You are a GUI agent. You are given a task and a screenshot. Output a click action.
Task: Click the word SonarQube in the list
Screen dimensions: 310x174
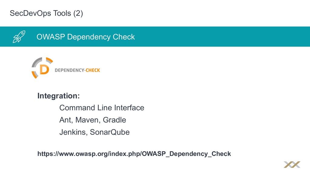[110, 132]
